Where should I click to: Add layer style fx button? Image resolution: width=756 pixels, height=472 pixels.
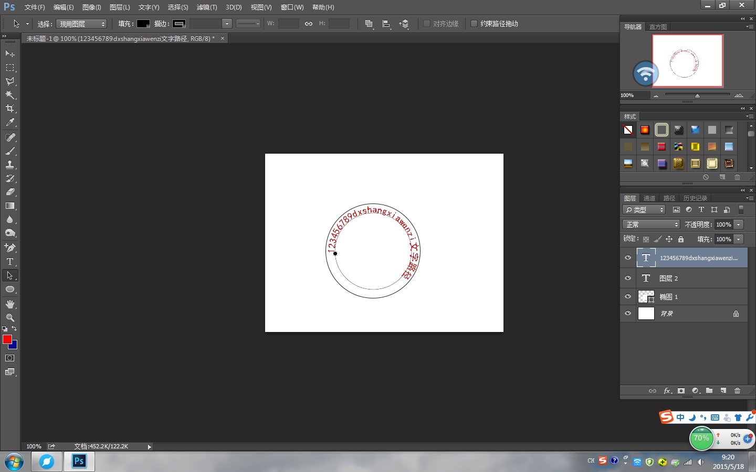pos(667,391)
